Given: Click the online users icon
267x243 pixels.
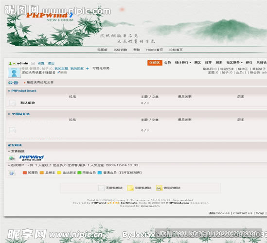Looking at the screenshot, I should [x=12, y=173].
